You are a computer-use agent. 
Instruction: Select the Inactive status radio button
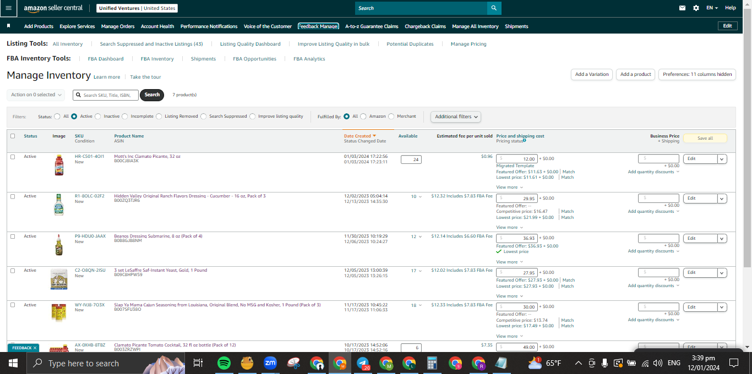pos(98,116)
